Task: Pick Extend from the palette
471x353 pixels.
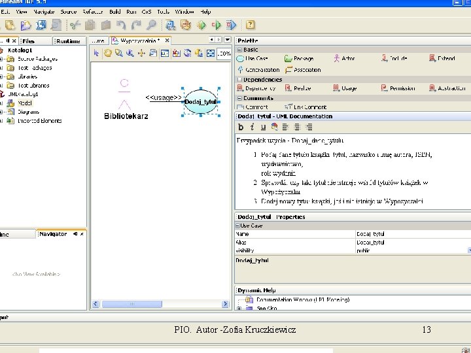Action: click(442, 58)
